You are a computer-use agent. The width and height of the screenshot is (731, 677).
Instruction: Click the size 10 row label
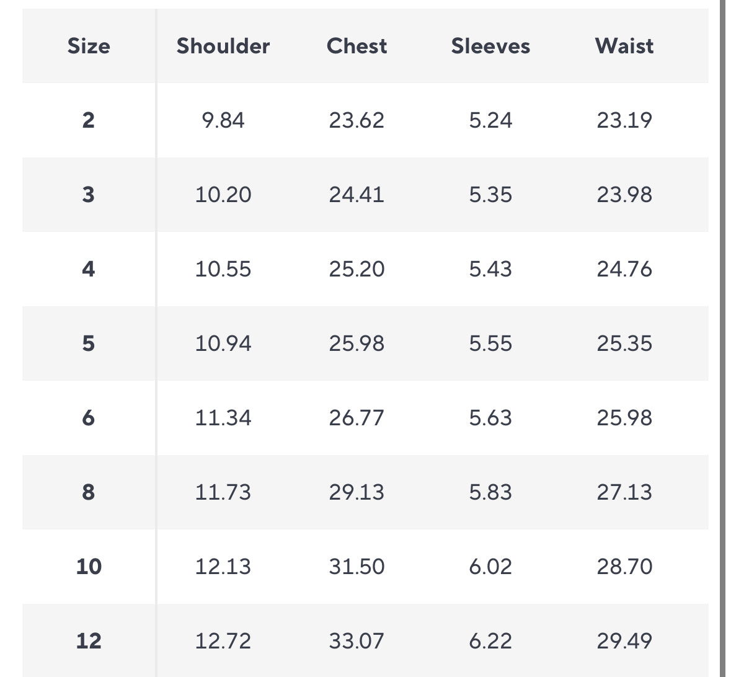(89, 567)
